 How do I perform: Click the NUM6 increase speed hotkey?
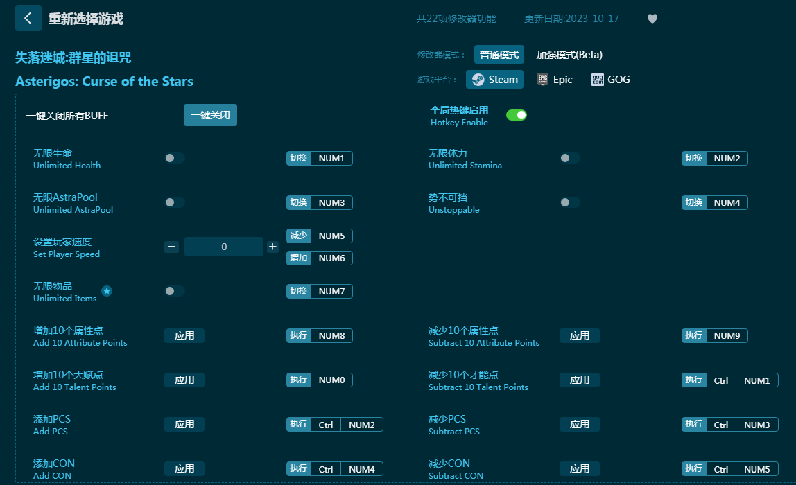(x=320, y=258)
